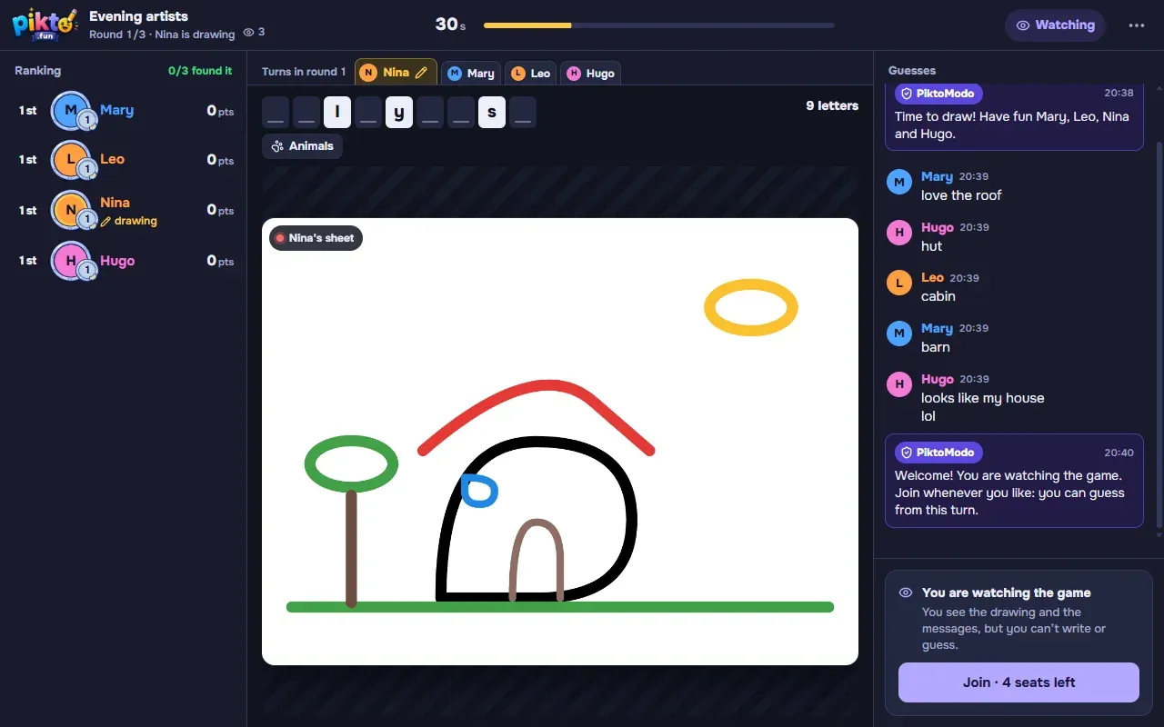Click Mary's avatar beside 'love the roof'

[899, 182]
